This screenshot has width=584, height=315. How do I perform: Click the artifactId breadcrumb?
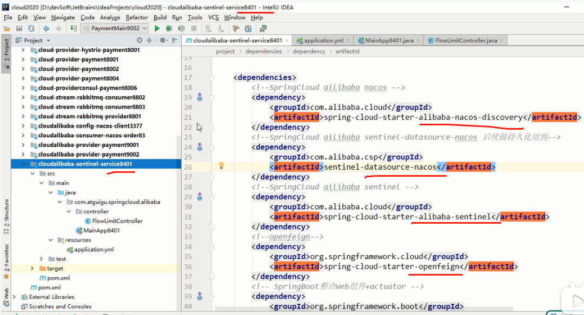[x=348, y=51]
